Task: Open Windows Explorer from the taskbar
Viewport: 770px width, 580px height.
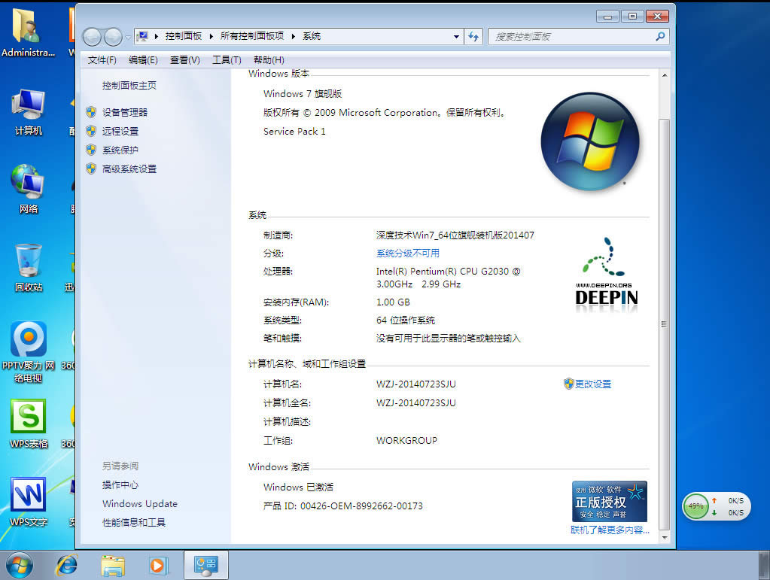Action: 113,564
